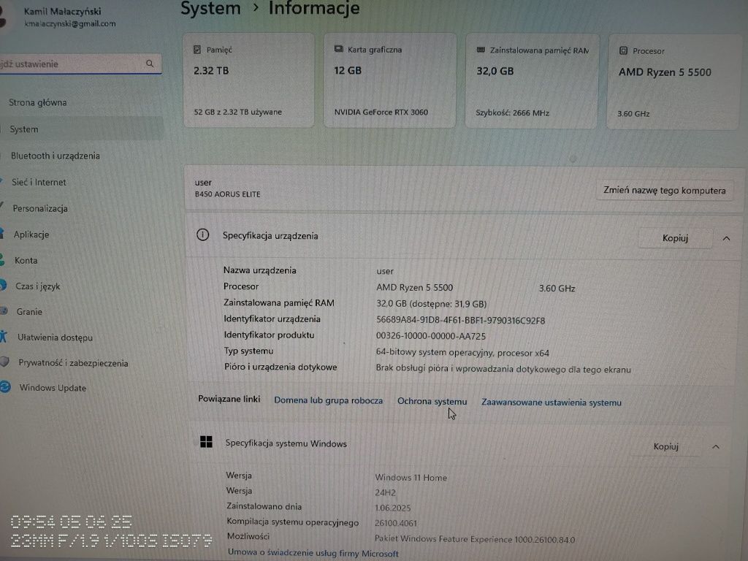Click the info icon beside Specyfikacja urządzenia

coord(203,234)
